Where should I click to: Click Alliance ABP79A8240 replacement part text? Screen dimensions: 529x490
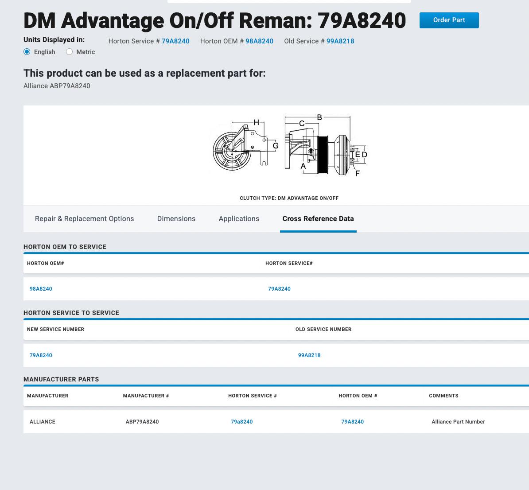(x=57, y=86)
